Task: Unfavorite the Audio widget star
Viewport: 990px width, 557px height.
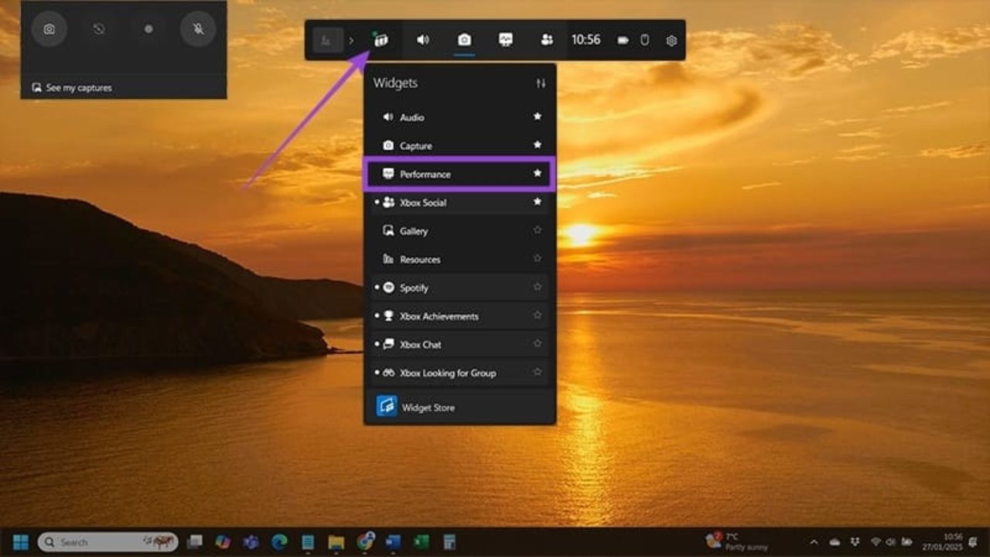Action: 537,117
